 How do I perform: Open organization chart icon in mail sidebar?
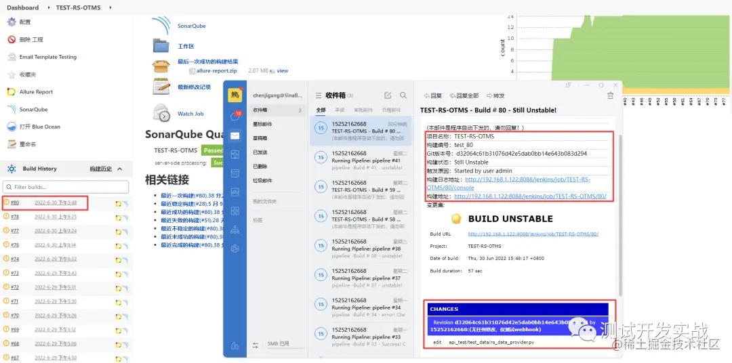(x=235, y=230)
